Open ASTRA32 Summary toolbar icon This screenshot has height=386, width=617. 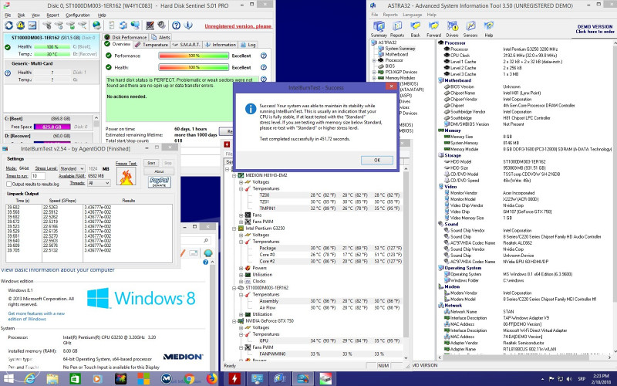pos(379,29)
